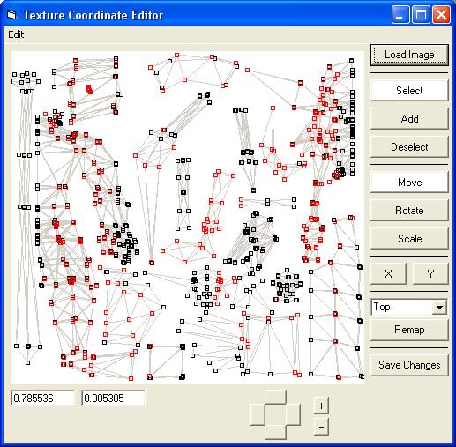This screenshot has width=456, height=447.
Task: Open the Edit menu
Action: (16, 34)
